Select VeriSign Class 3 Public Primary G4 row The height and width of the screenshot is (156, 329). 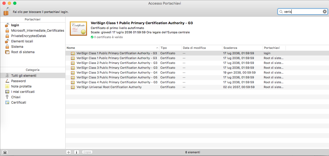197,72
